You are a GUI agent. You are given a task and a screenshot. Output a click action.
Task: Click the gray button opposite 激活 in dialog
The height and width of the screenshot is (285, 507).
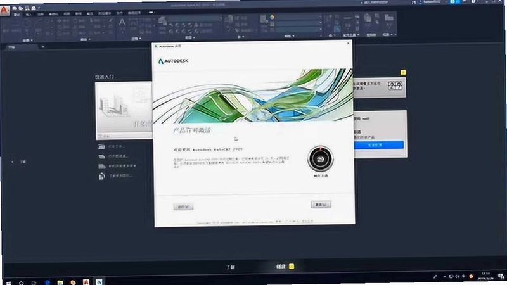click(183, 207)
